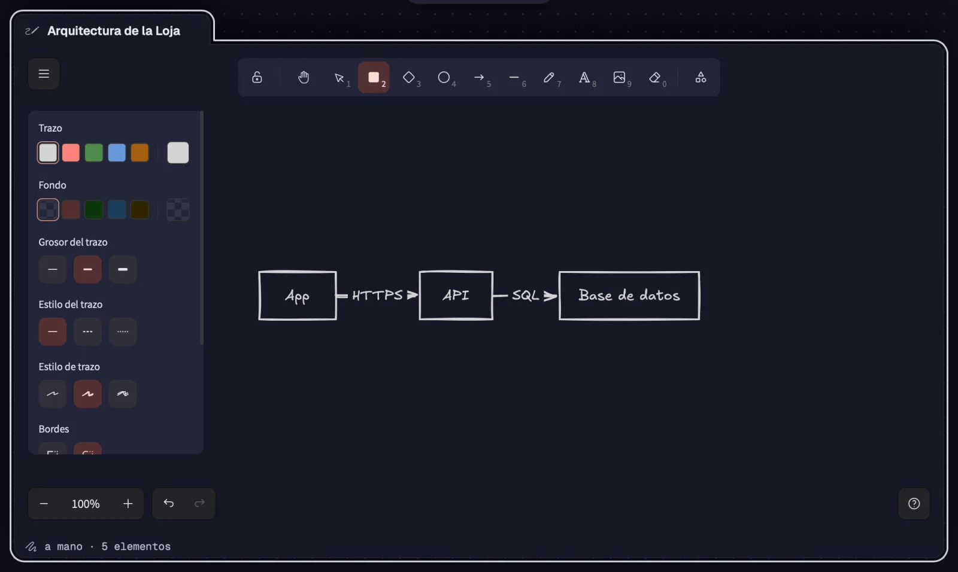
Task: Select the Base de datos box
Action: (629, 296)
